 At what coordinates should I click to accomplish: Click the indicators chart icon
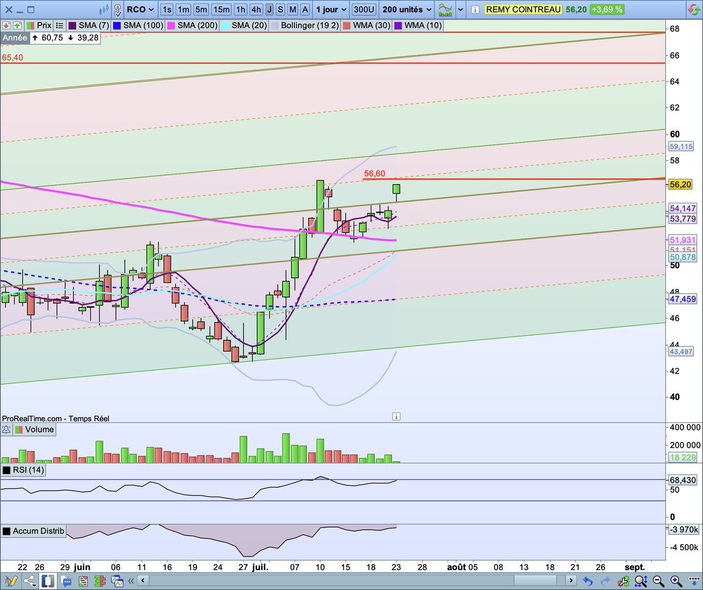[x=446, y=9]
